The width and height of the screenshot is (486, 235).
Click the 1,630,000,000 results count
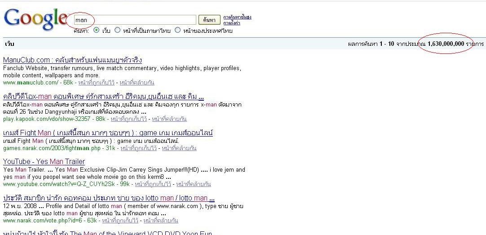pyautogui.click(x=446, y=44)
